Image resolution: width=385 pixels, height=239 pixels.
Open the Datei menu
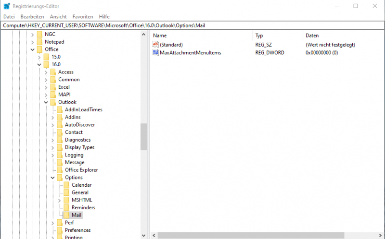point(9,17)
